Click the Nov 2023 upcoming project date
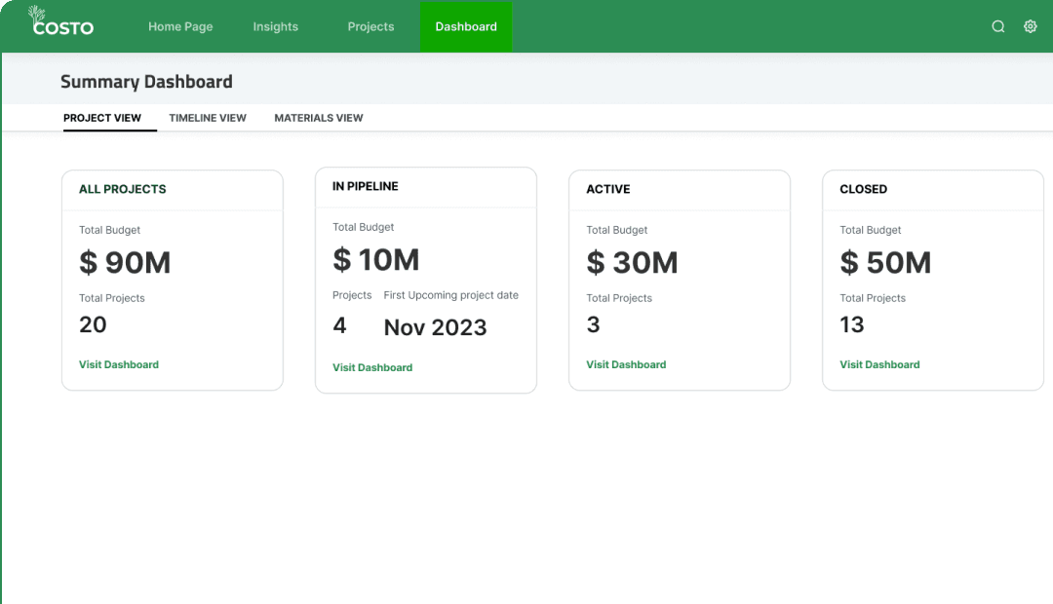The width and height of the screenshot is (1053, 604). coord(435,327)
